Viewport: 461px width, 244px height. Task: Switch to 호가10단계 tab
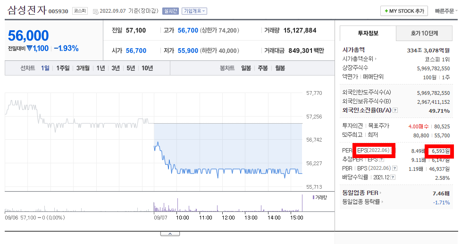click(424, 33)
